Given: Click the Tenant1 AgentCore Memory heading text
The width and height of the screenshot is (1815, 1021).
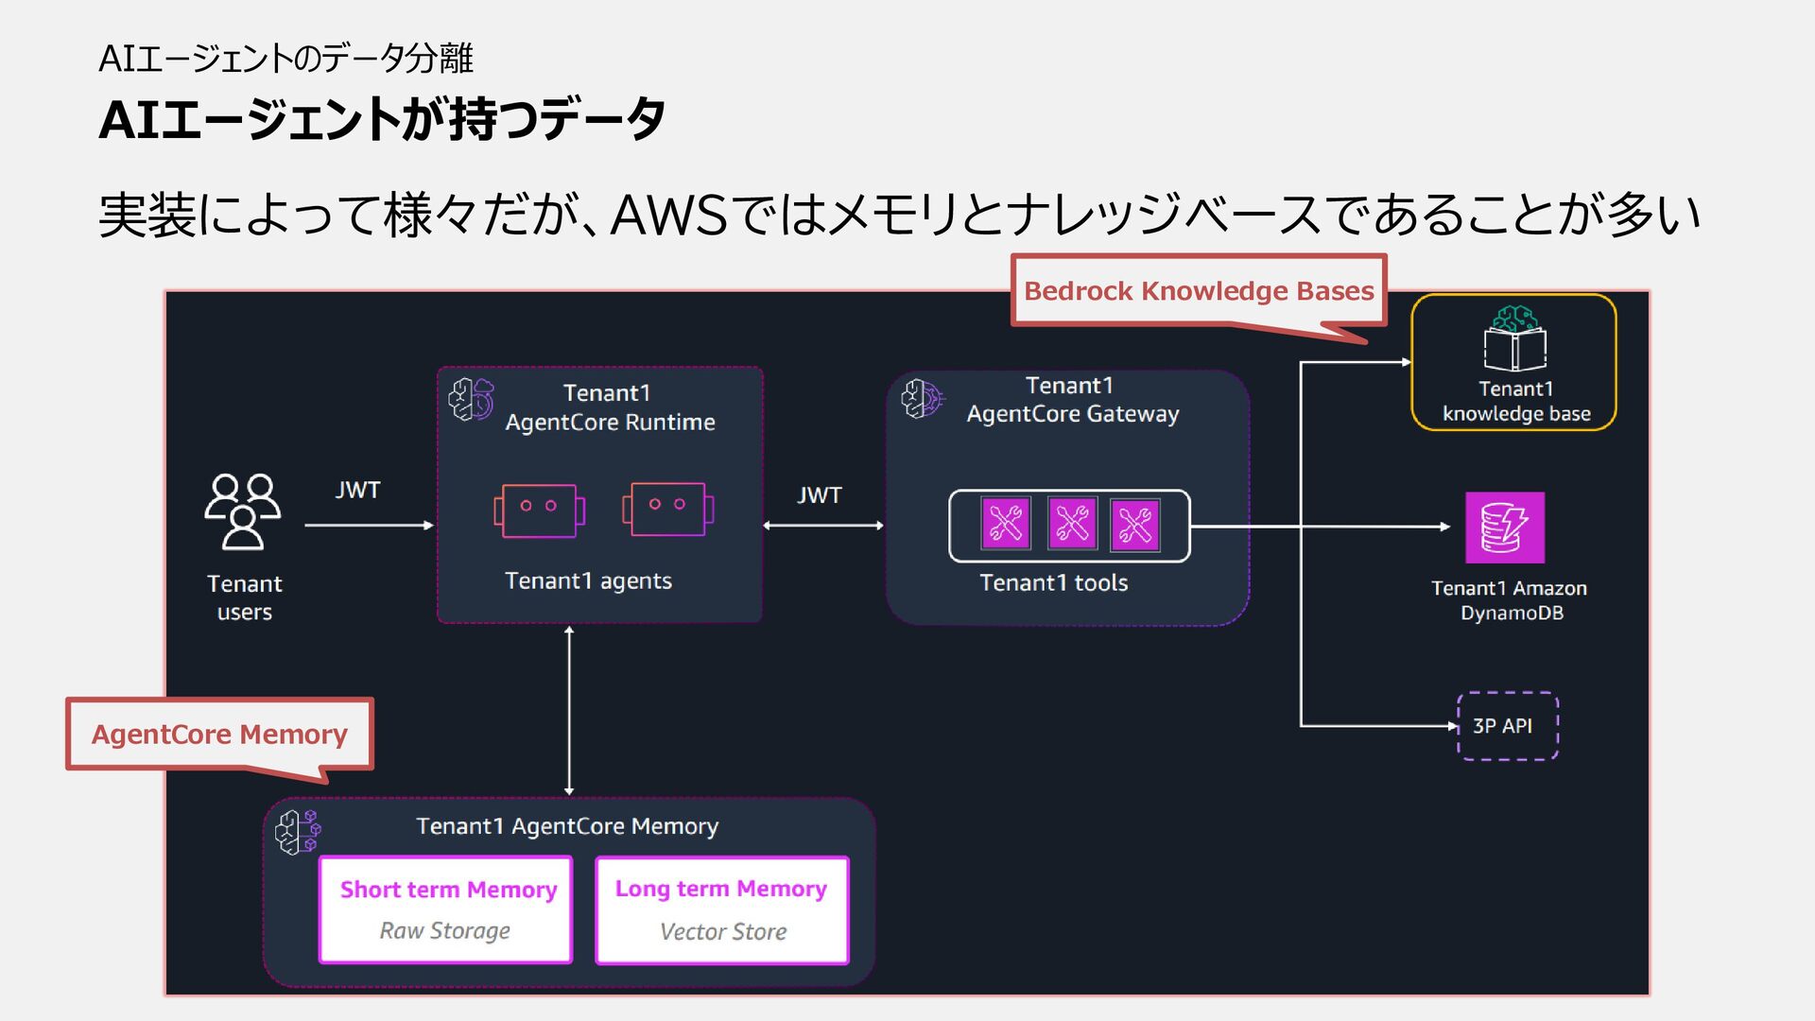Looking at the screenshot, I should [x=567, y=826].
